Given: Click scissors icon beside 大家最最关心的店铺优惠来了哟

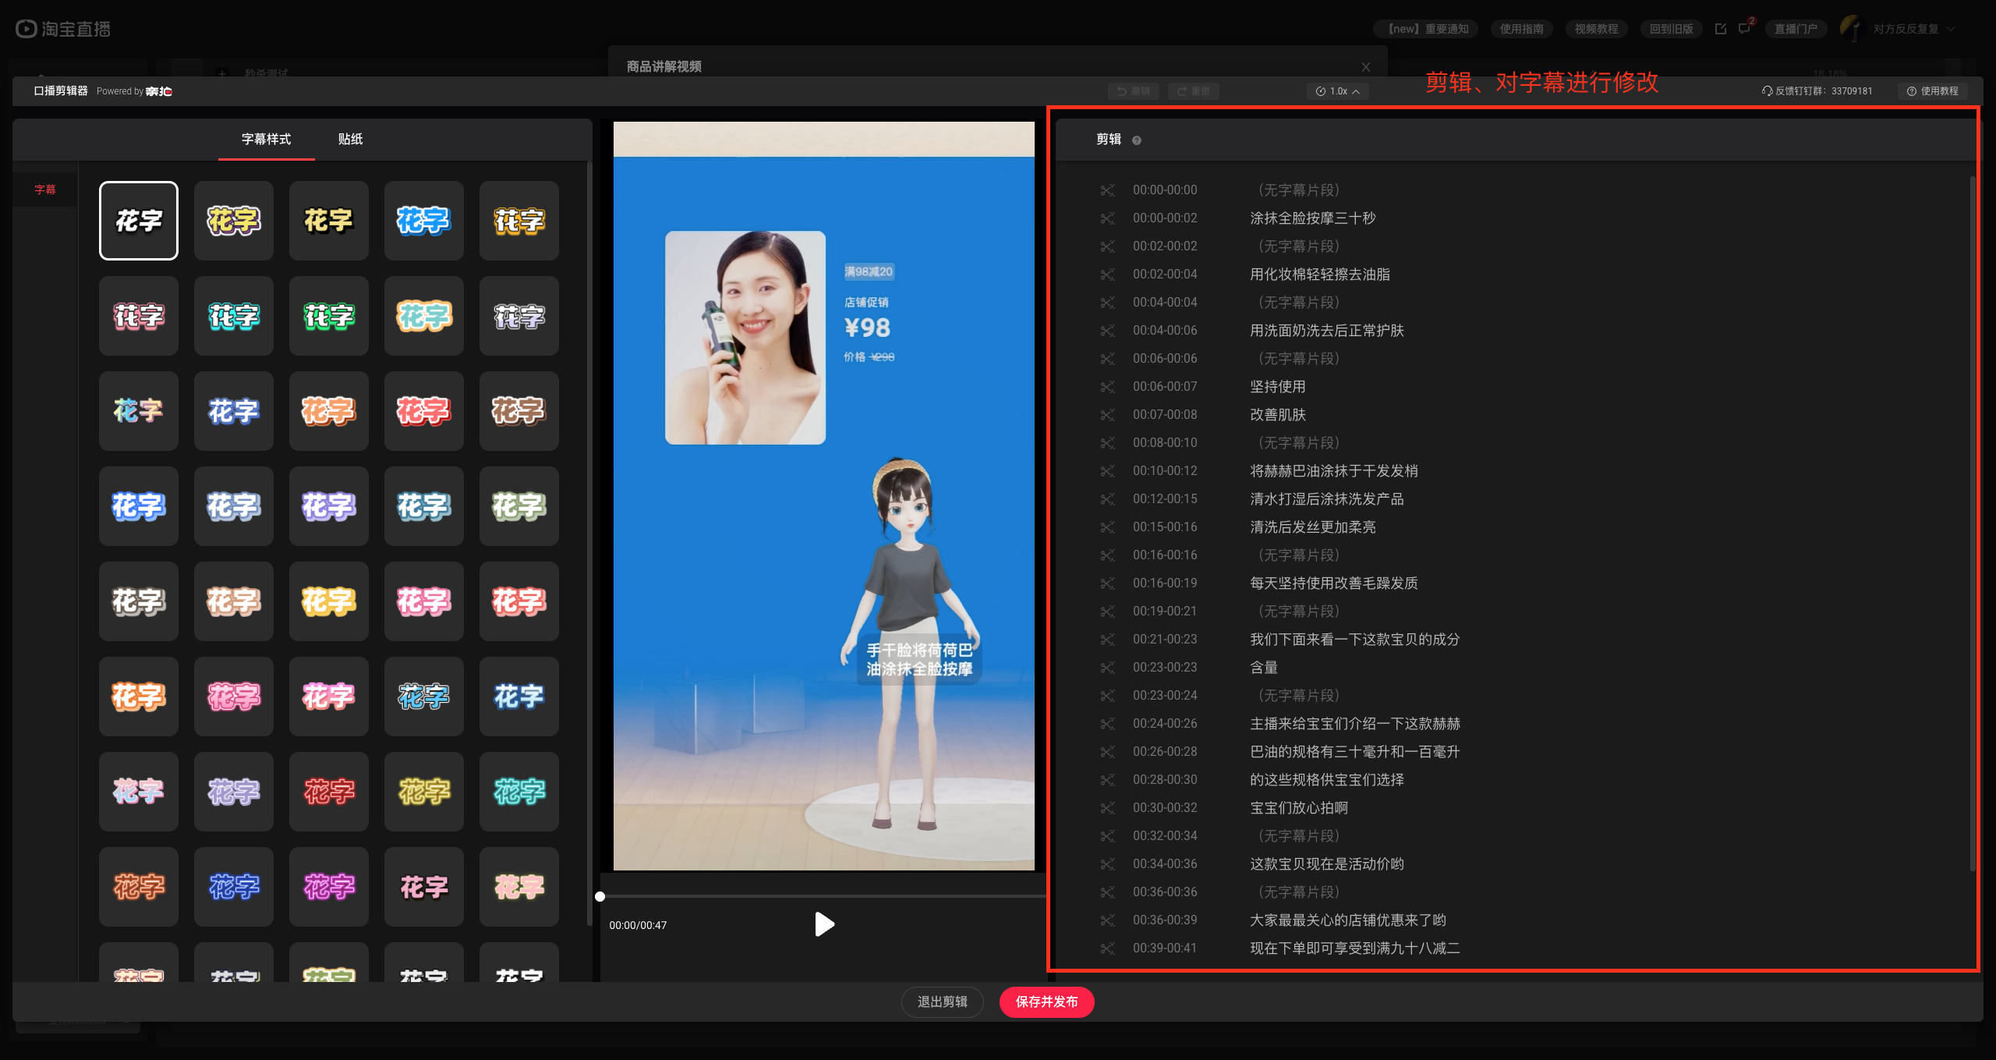Looking at the screenshot, I should pos(1107,920).
